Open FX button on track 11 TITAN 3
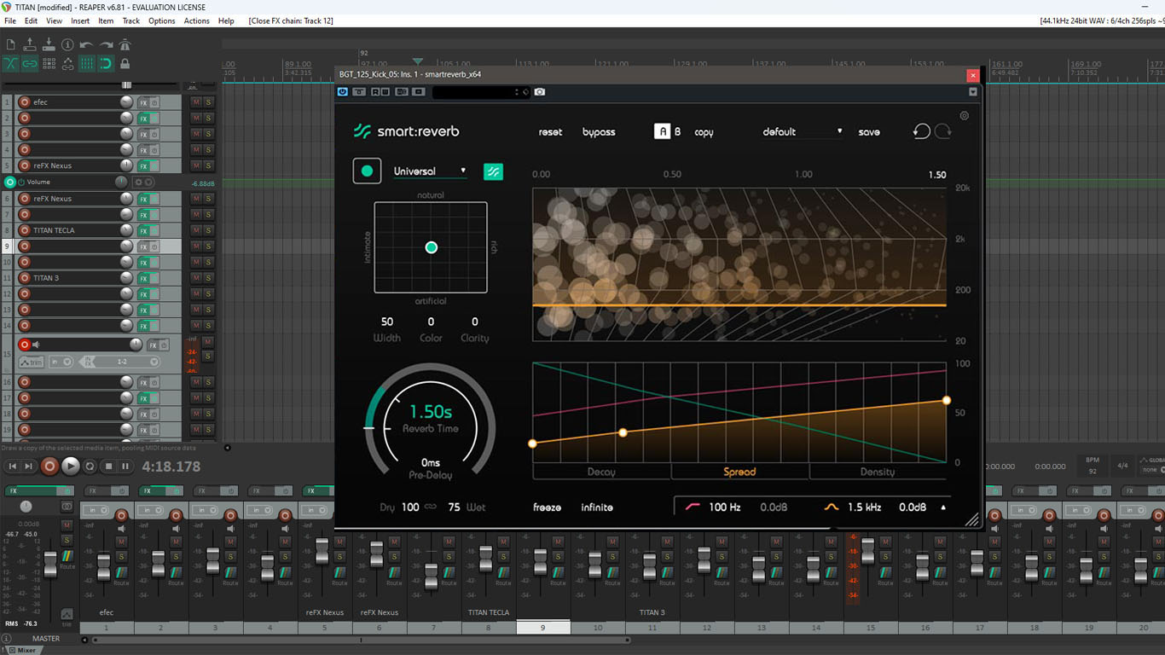 (143, 278)
